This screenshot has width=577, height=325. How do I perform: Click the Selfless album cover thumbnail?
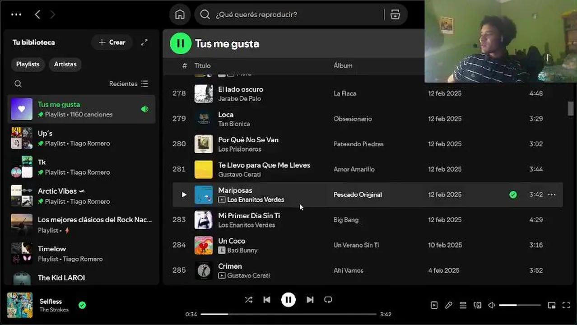(x=20, y=305)
